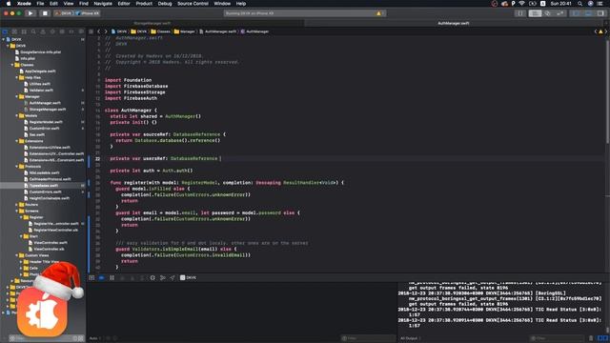Expand the Routers folder in navigator
Screen dimensions: 610x343
click(x=17, y=205)
